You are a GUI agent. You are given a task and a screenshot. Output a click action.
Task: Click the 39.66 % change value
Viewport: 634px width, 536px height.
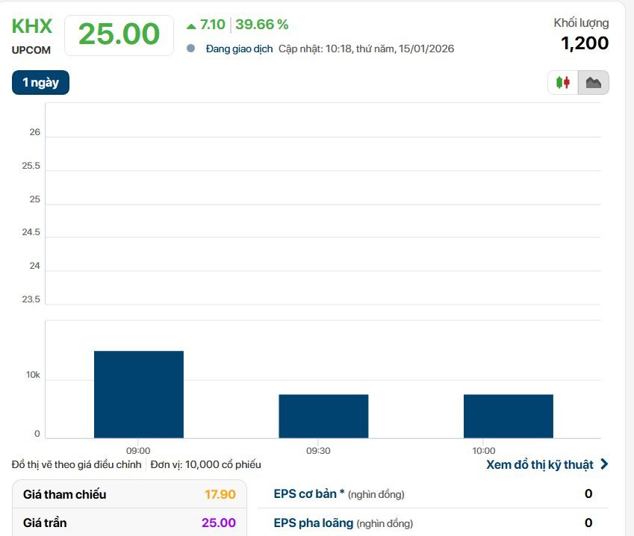click(x=261, y=25)
